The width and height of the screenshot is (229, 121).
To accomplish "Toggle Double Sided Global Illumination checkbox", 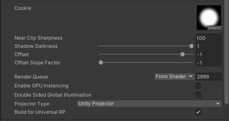I will pos(198,95).
